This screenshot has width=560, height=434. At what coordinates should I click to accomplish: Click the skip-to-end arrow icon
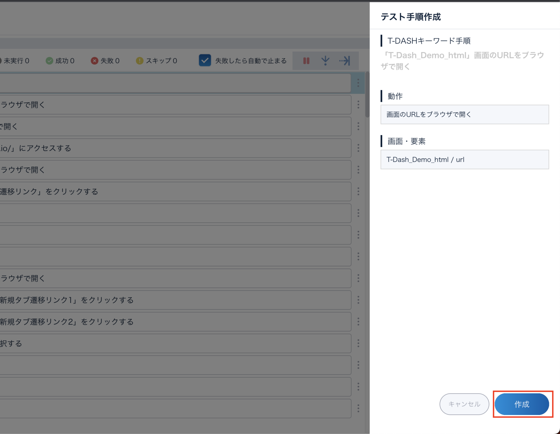click(345, 61)
